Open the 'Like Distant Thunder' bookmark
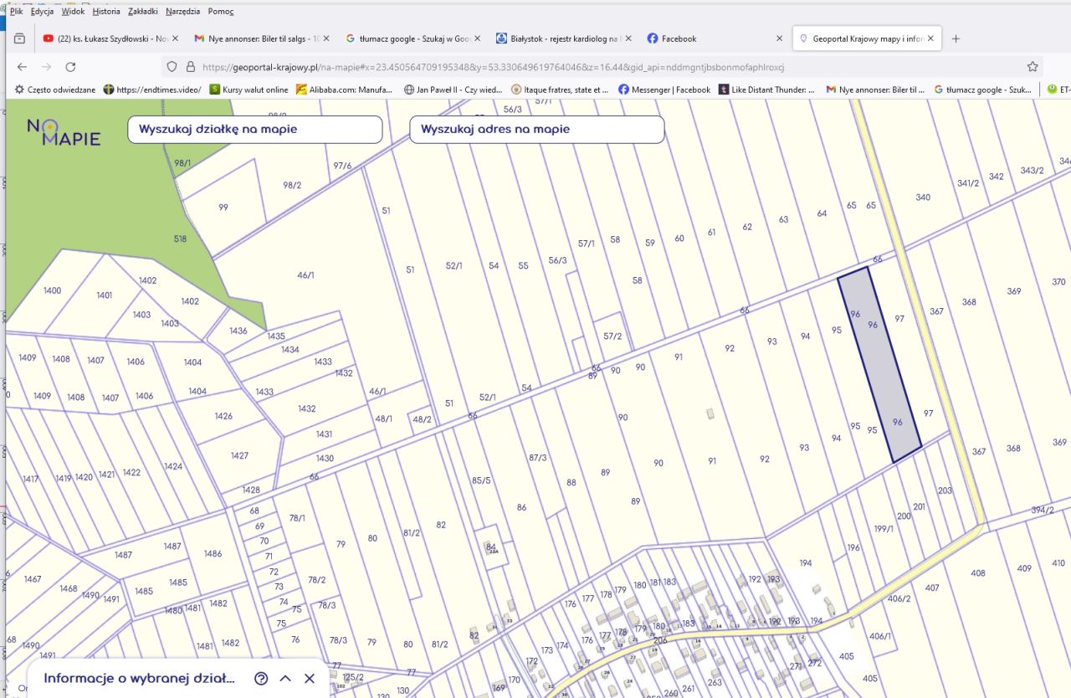1071x698 pixels. tap(767, 90)
